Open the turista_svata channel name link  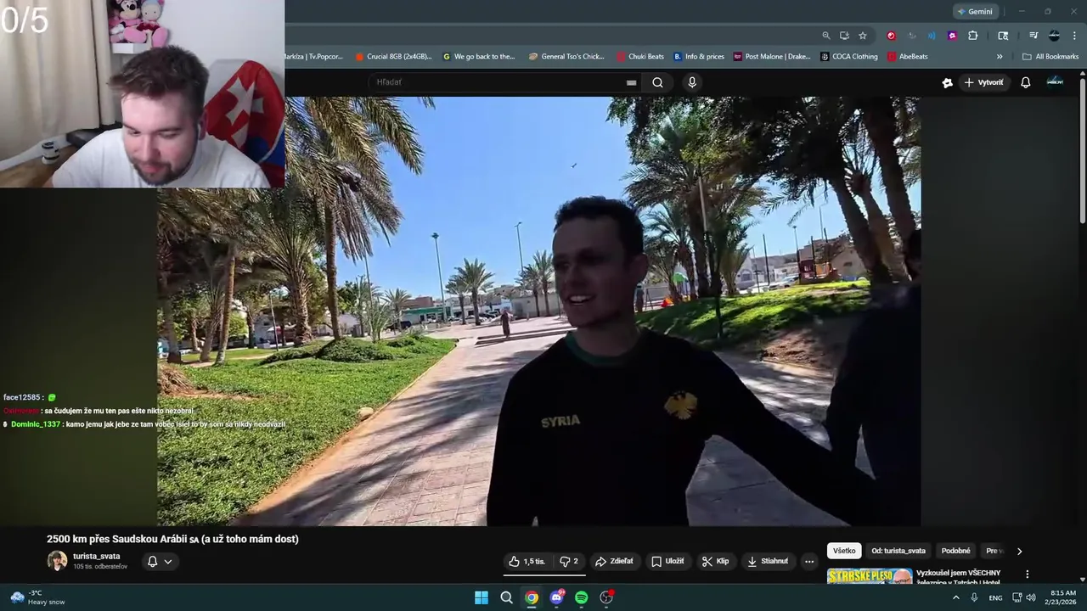[96, 556]
